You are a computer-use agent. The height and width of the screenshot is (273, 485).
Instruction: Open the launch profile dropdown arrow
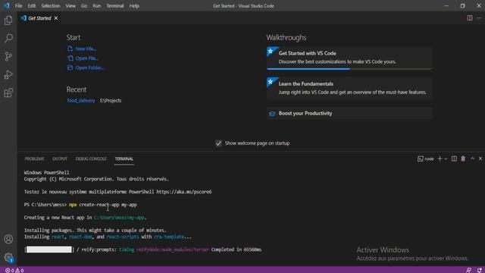[446, 158]
